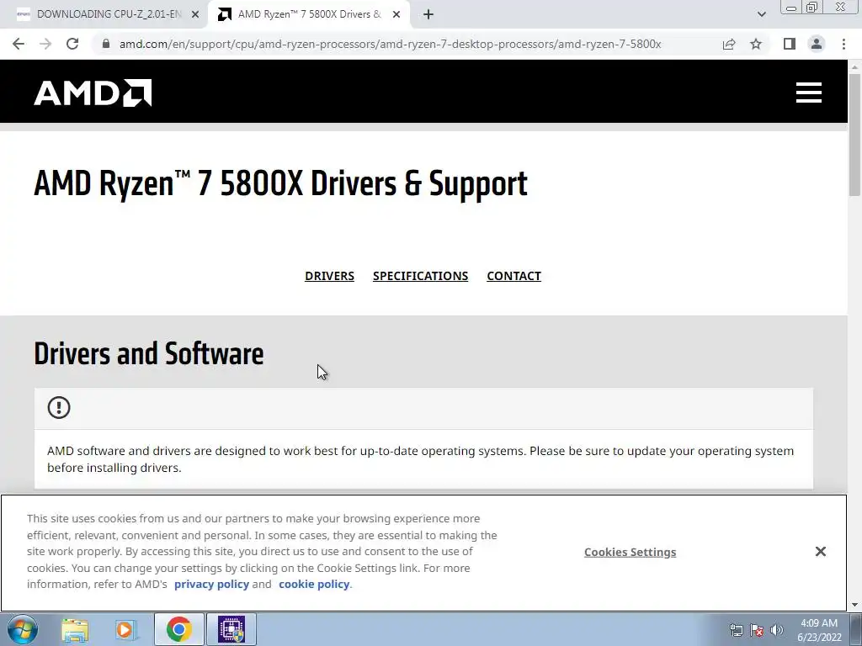Click the volume speaker tray icon
The width and height of the screenshot is (862, 646).
(777, 630)
